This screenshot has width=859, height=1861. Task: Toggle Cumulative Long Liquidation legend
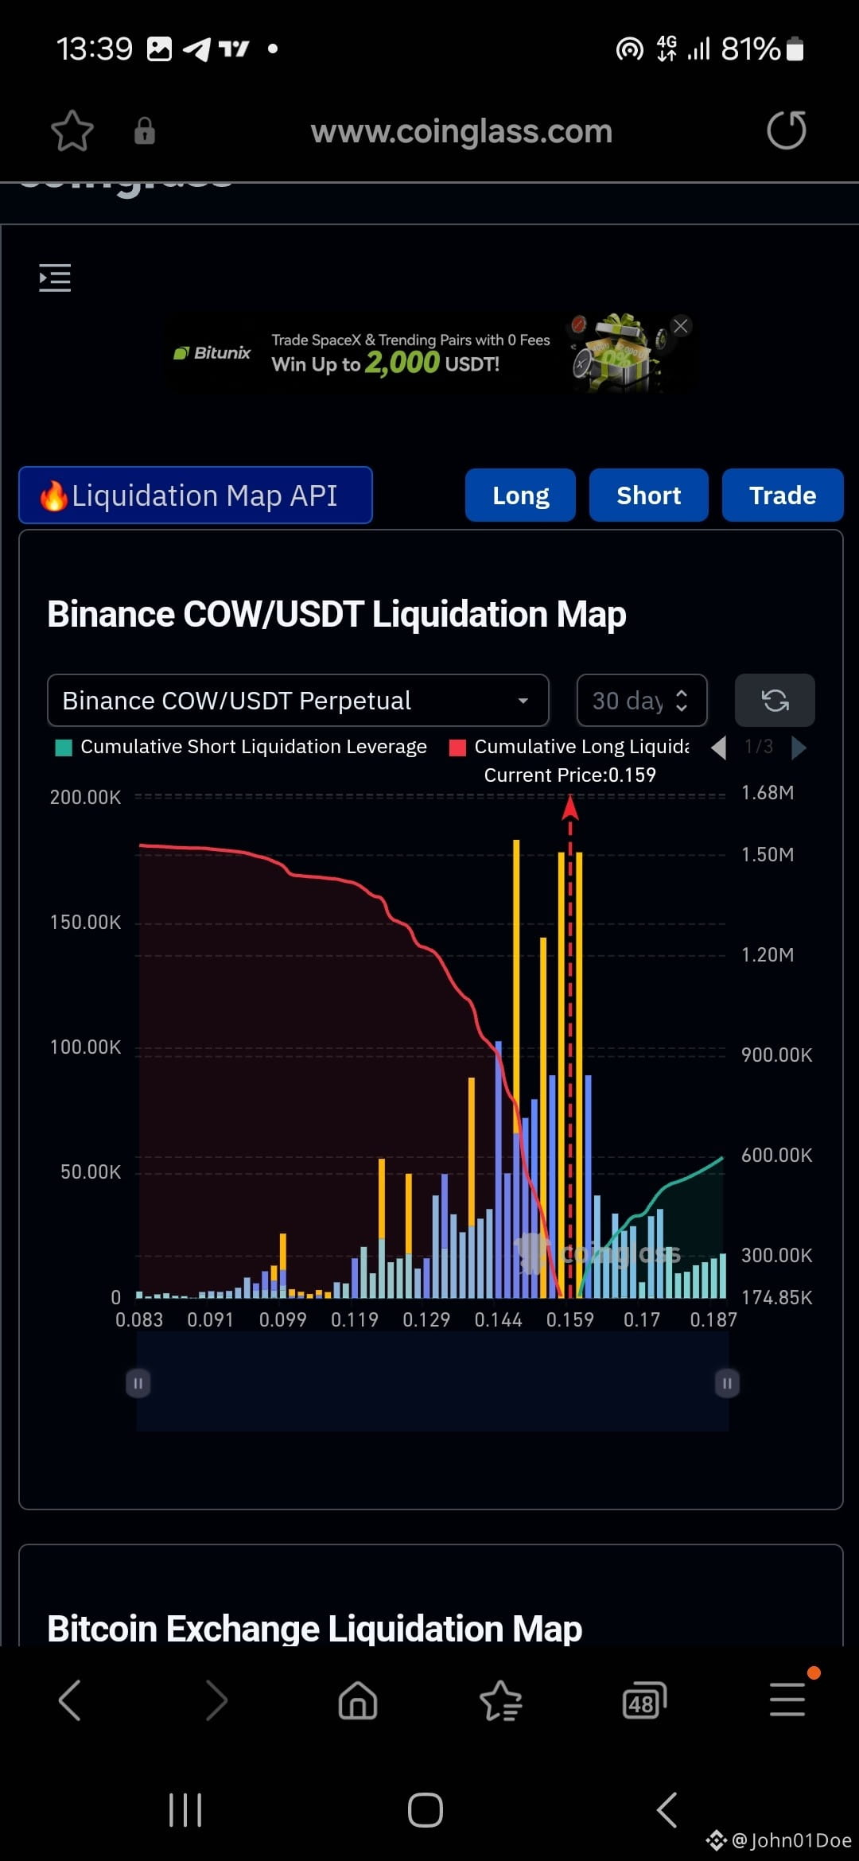pos(569,747)
